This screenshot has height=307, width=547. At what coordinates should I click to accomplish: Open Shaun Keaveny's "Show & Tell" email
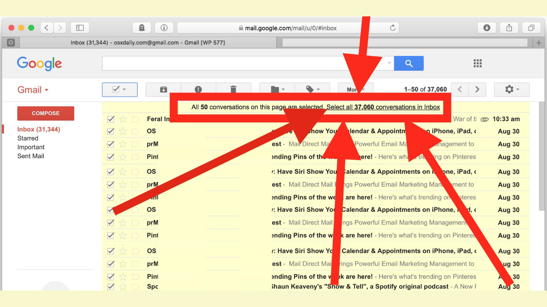[360, 286]
